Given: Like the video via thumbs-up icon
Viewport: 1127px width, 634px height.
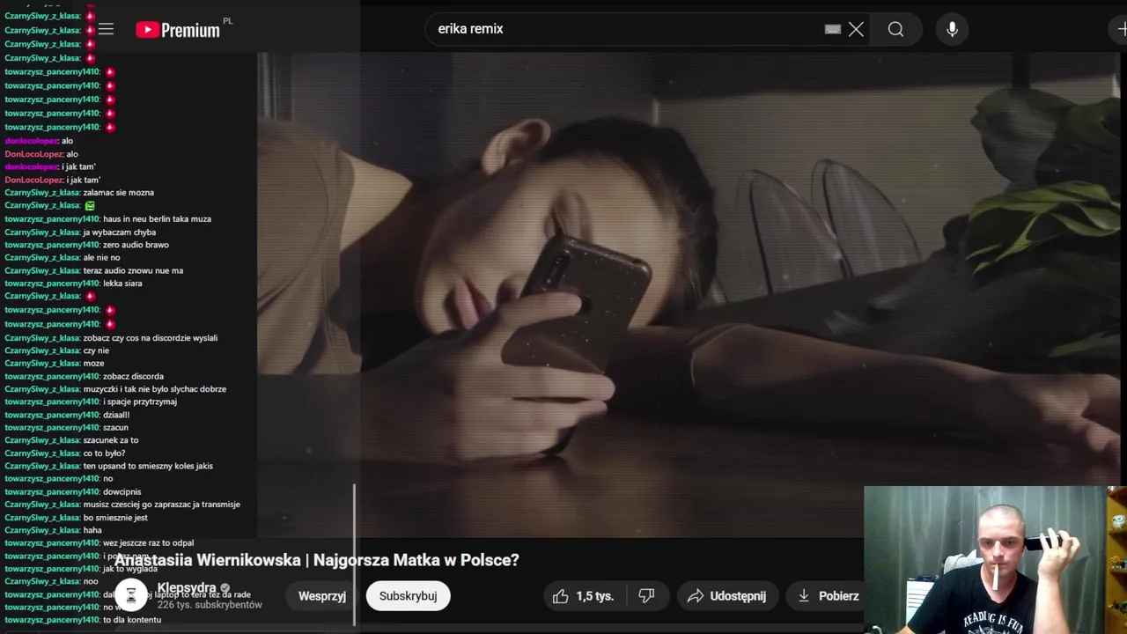Looking at the screenshot, I should [x=561, y=596].
